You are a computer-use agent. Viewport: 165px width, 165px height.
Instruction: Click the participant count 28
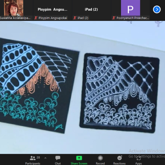(38, 157)
